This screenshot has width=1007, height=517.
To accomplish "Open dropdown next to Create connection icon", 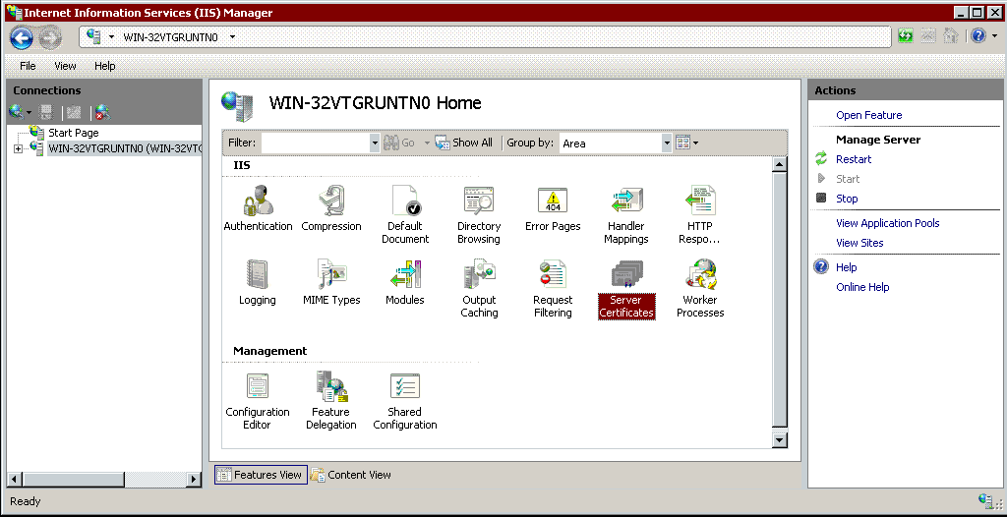I will (x=29, y=114).
